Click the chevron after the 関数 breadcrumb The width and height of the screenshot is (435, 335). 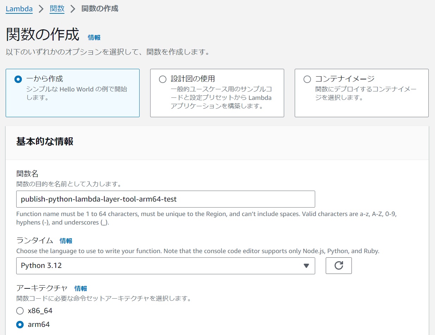pos(73,9)
